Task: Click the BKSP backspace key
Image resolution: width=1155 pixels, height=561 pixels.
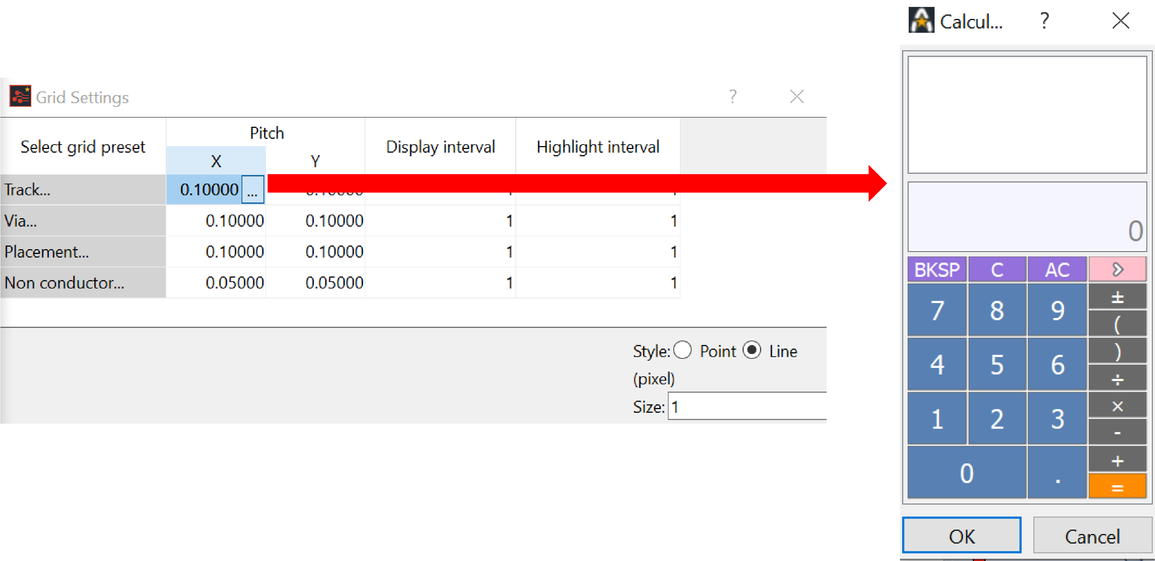Action: (937, 269)
